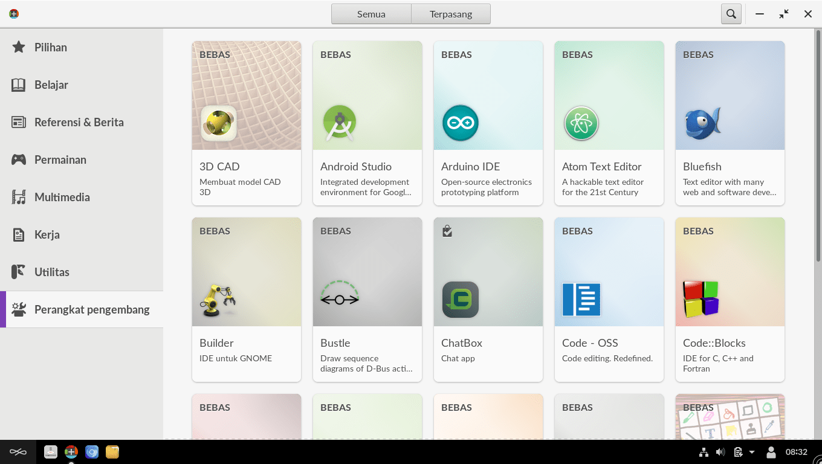Image resolution: width=822 pixels, height=464 pixels.
Task: Click the 3D CAD title text
Action: [219, 167]
